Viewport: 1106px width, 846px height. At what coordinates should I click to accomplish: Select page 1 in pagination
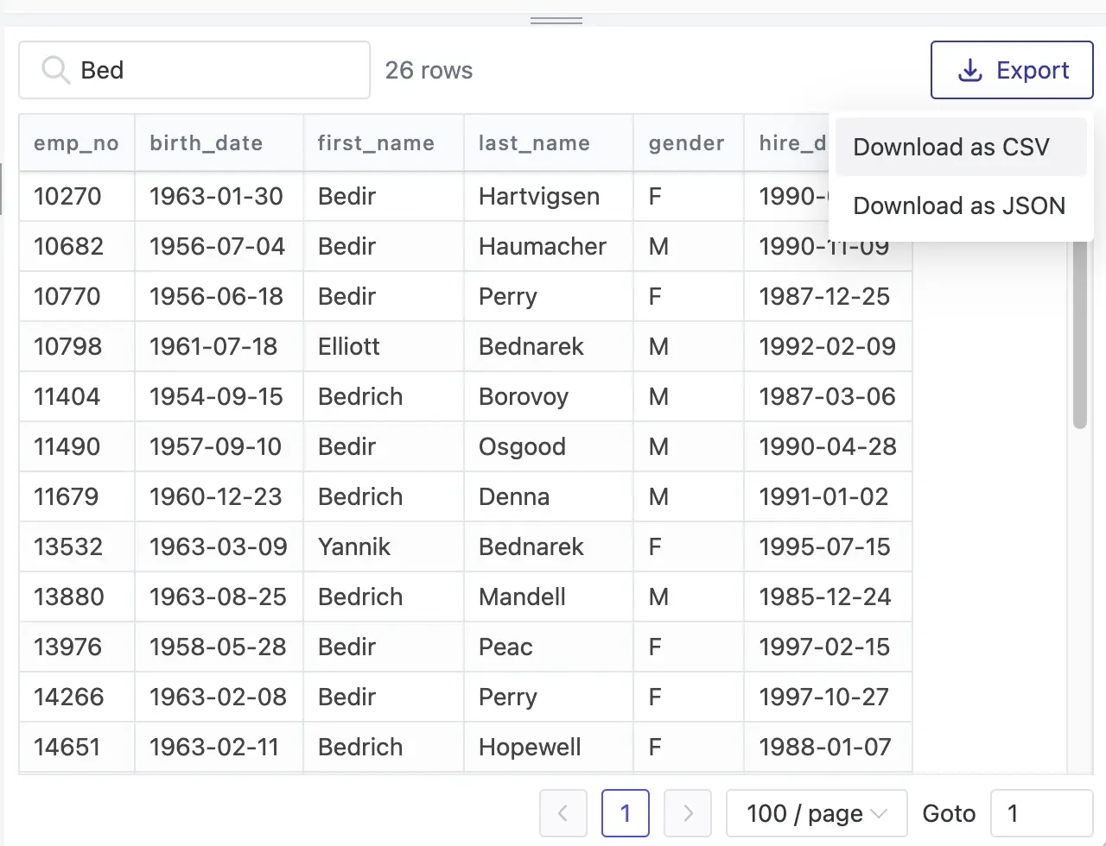[626, 813]
